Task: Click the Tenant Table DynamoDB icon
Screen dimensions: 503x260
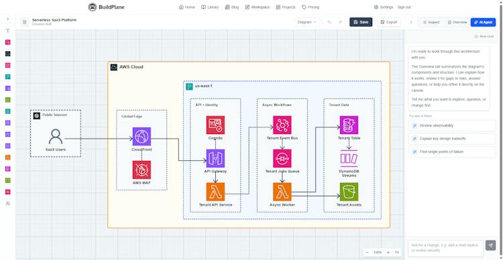Action: pyautogui.click(x=349, y=125)
